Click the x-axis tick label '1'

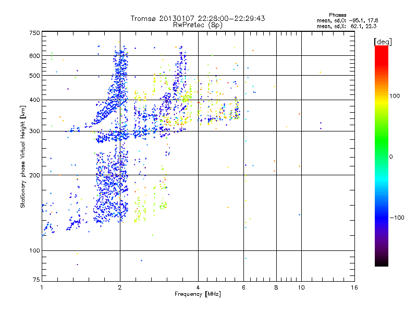click(x=42, y=287)
